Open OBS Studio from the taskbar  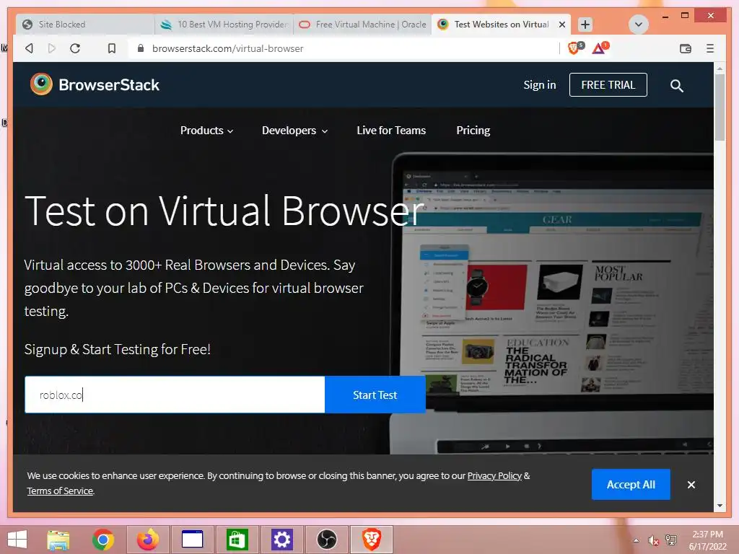click(327, 540)
